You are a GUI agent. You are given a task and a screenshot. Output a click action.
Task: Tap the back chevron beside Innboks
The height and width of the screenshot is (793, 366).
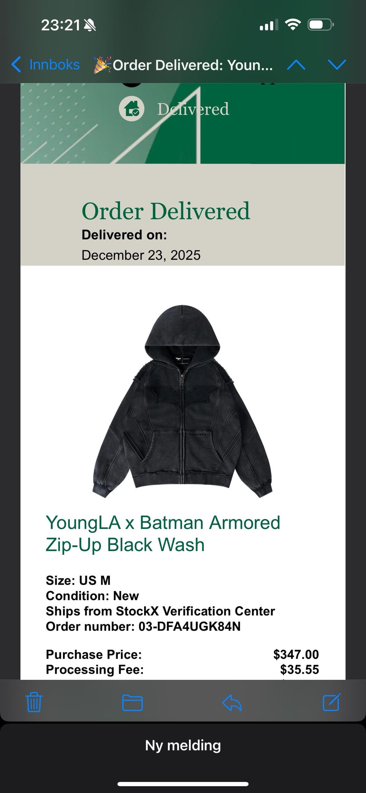tap(16, 65)
